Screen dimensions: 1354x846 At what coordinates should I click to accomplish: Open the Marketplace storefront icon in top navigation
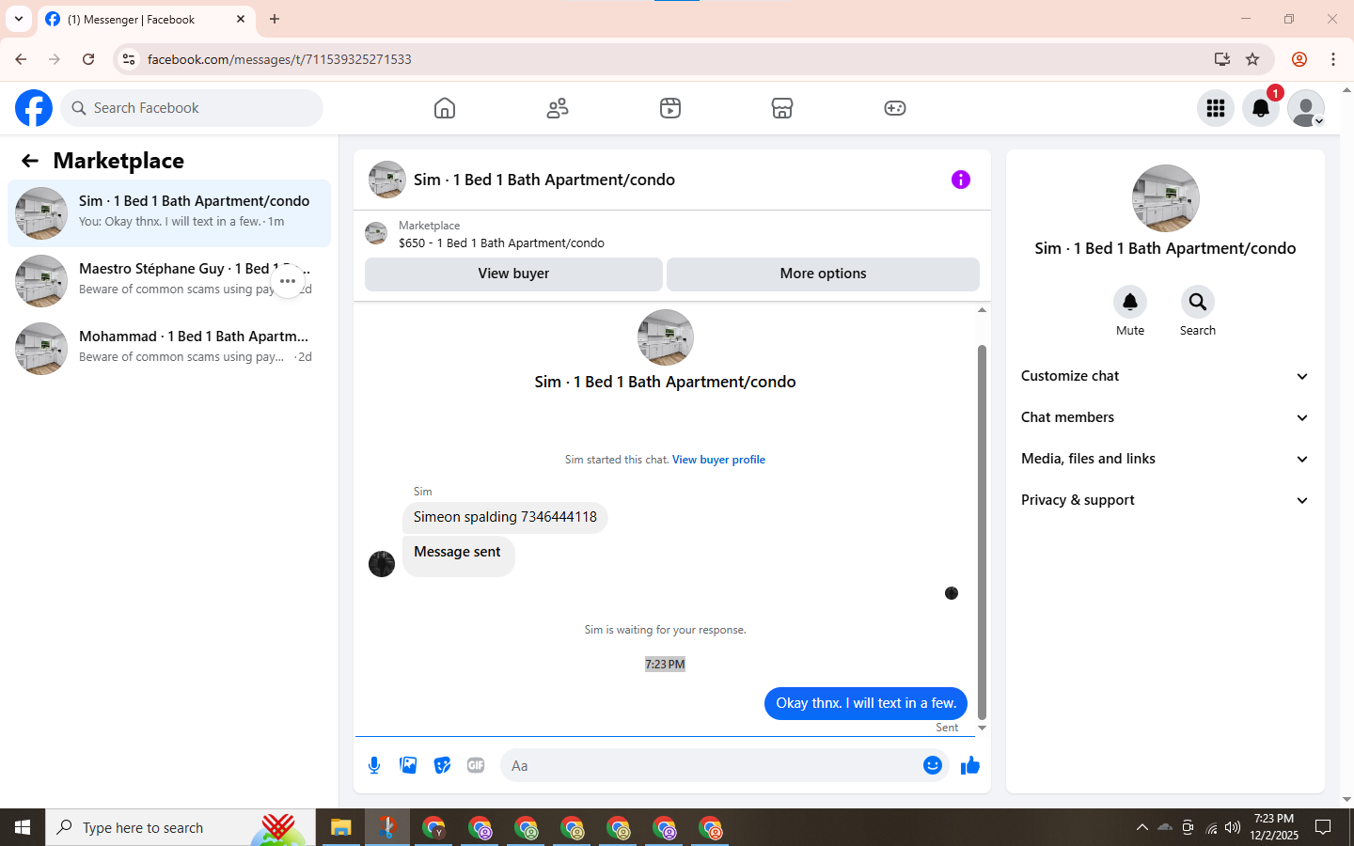pyautogui.click(x=782, y=108)
